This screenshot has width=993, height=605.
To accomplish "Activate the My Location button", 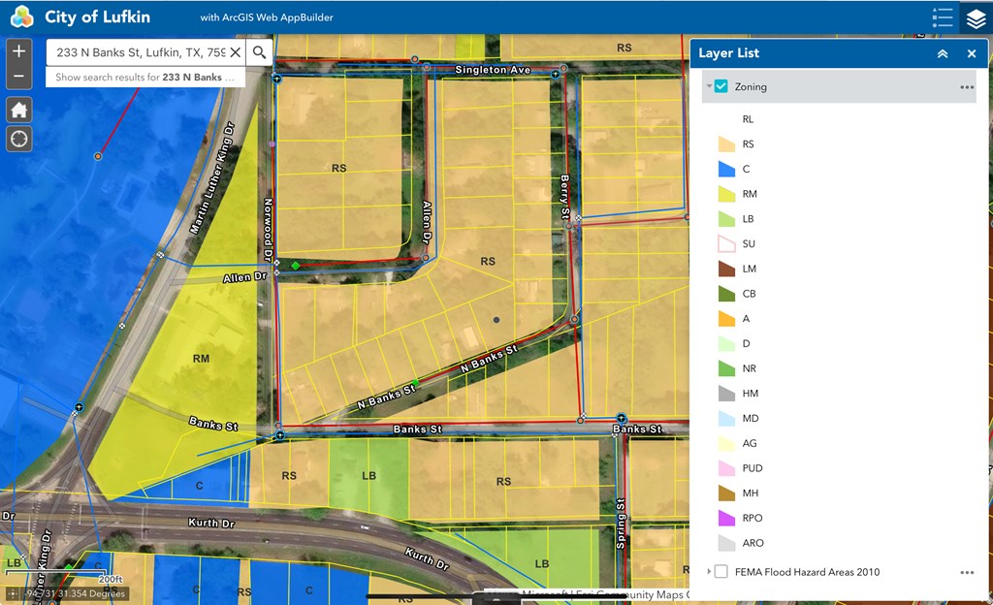I will (19, 139).
